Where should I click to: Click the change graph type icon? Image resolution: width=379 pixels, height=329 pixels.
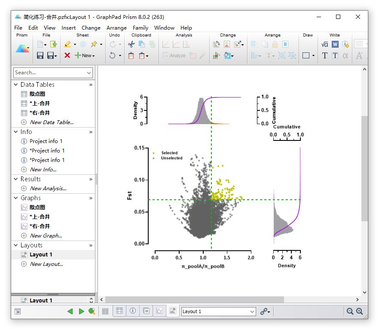click(216, 44)
